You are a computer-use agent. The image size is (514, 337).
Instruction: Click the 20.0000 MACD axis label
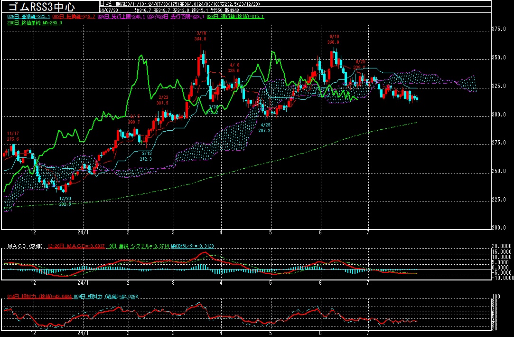tap(502, 246)
